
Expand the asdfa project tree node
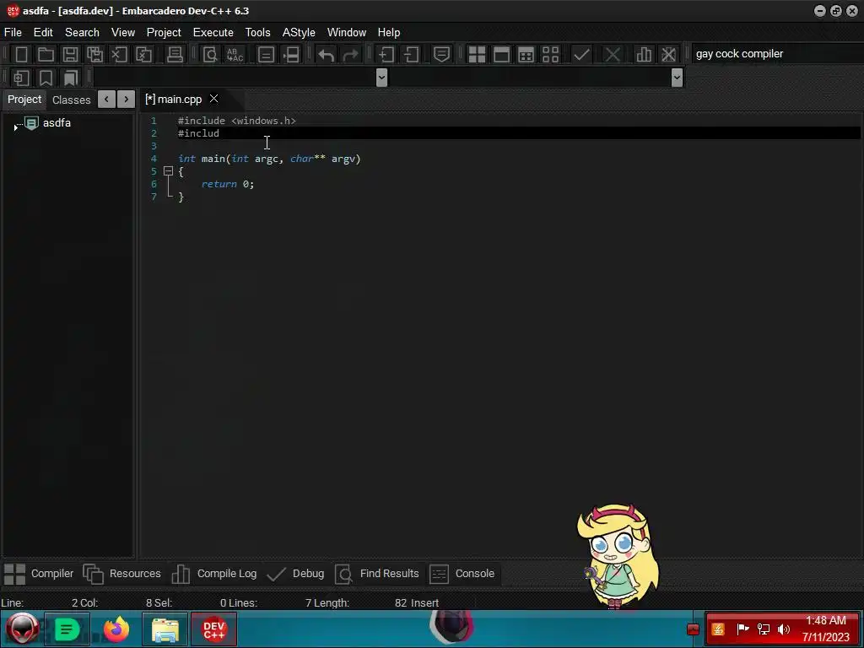click(16, 127)
